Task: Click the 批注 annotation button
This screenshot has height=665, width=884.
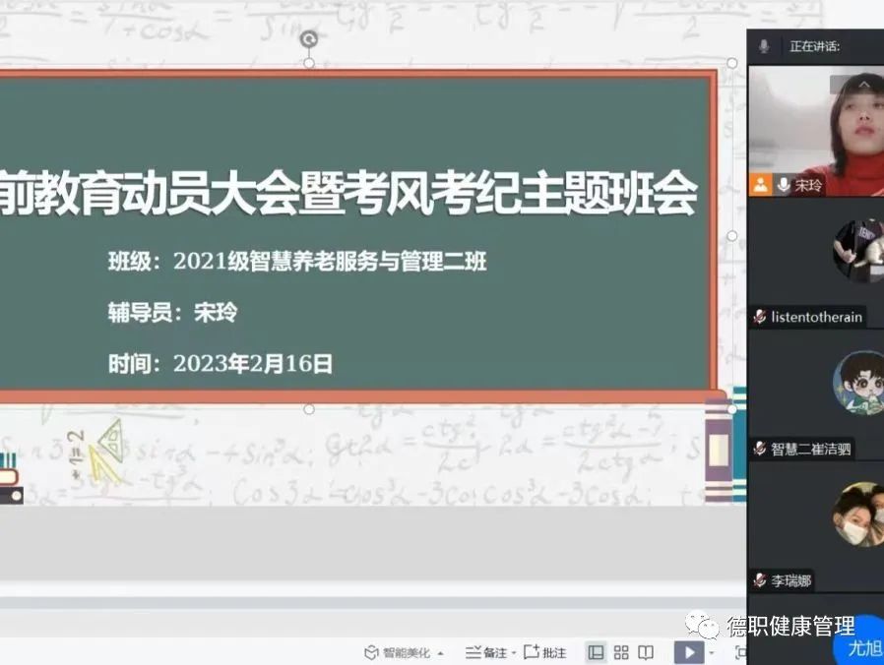Action: pyautogui.click(x=545, y=652)
